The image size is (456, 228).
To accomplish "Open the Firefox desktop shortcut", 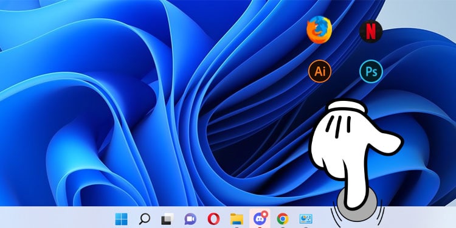I will (x=319, y=30).
